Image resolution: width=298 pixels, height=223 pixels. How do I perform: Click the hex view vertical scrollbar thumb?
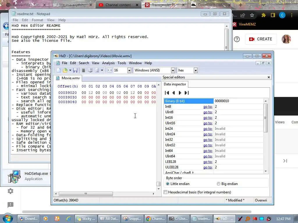(158, 184)
